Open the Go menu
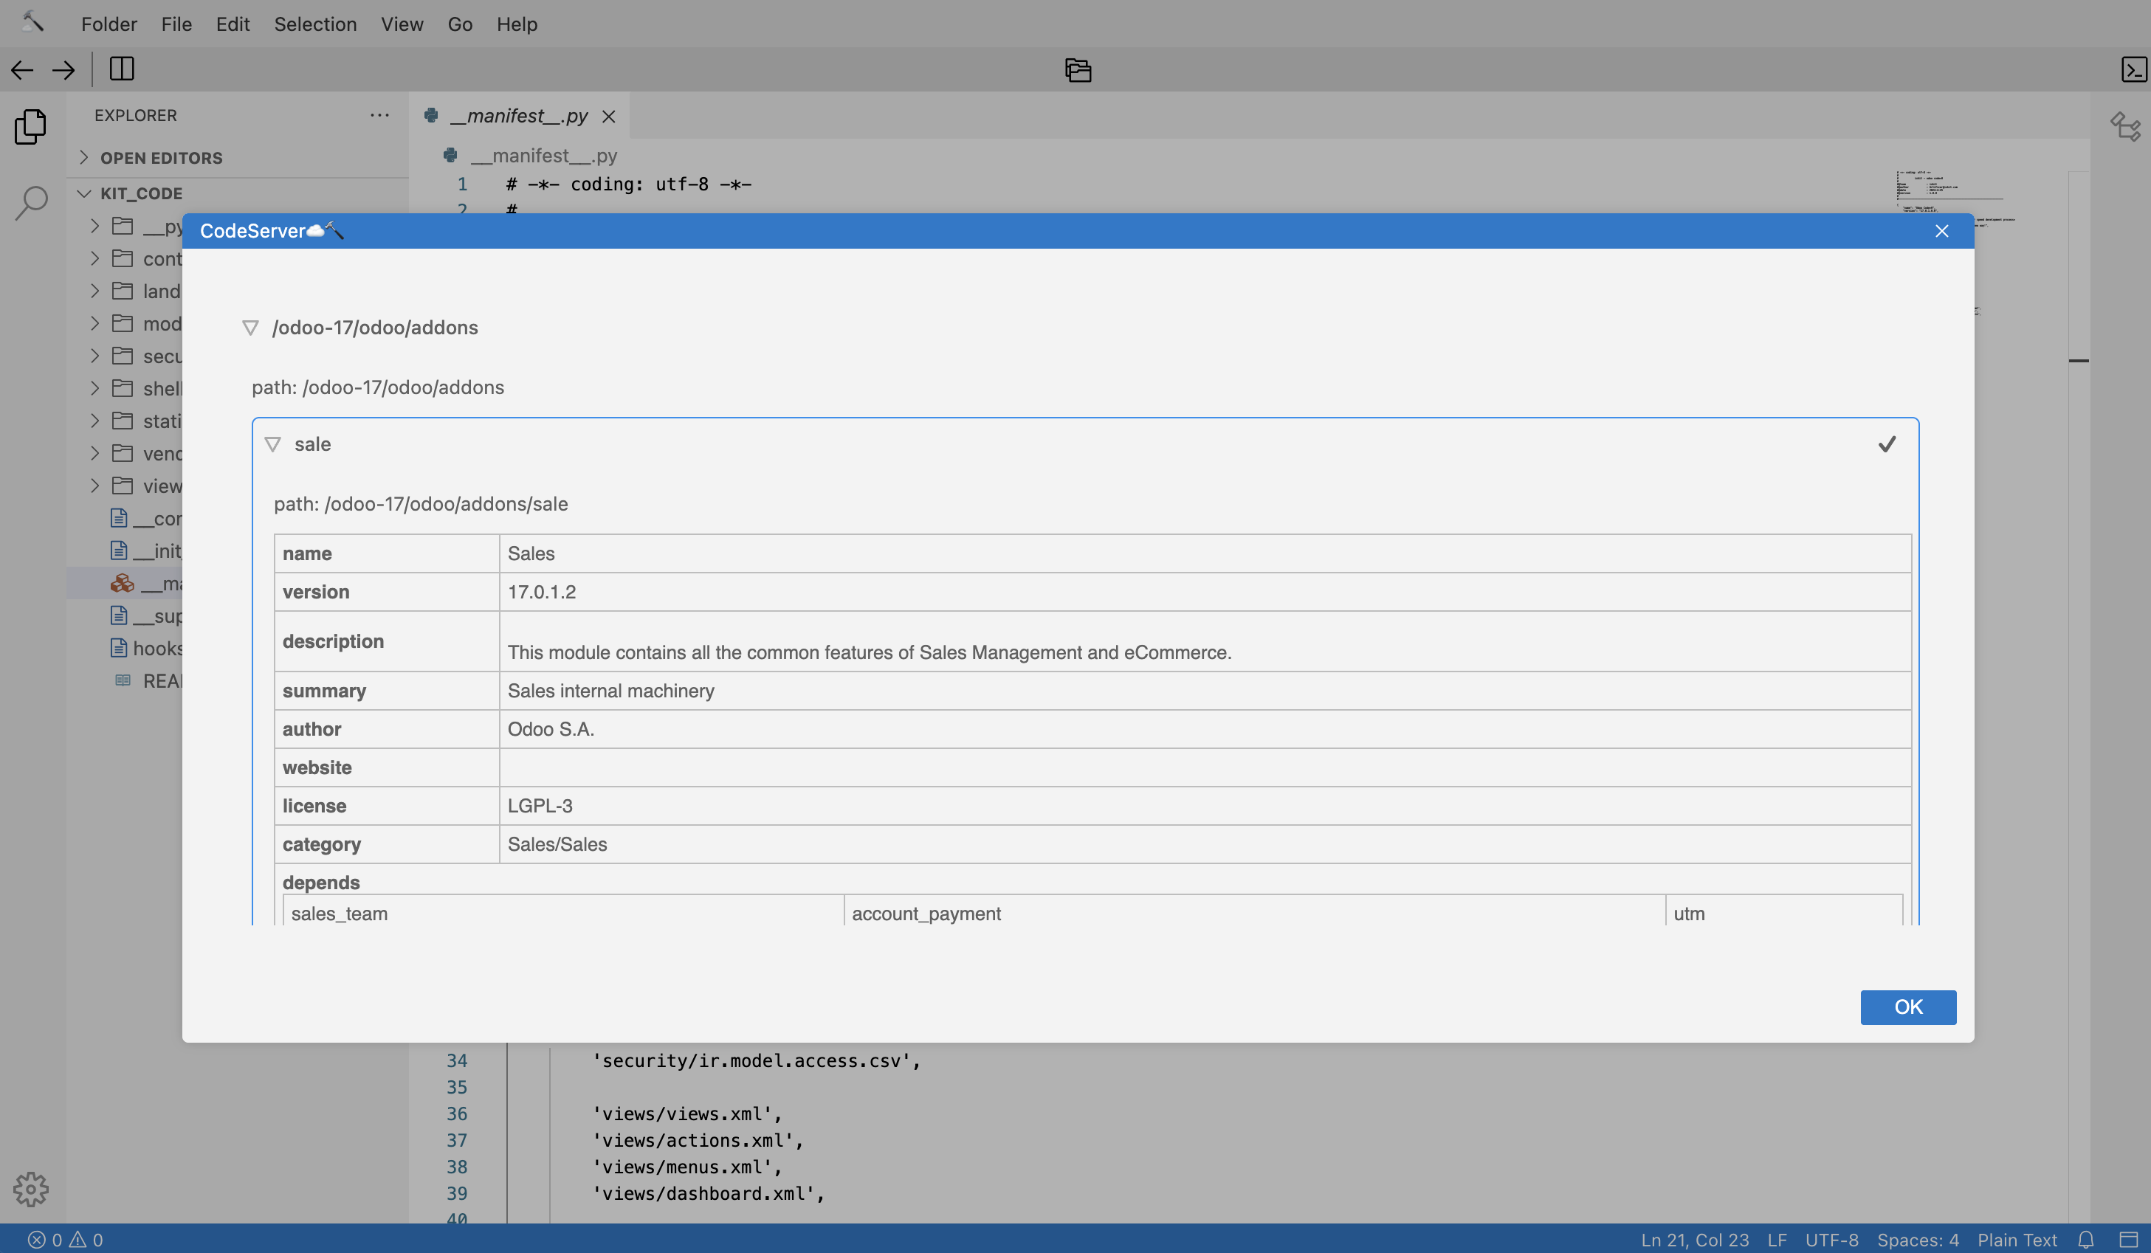Image resolution: width=2151 pixels, height=1253 pixels. coord(459,24)
